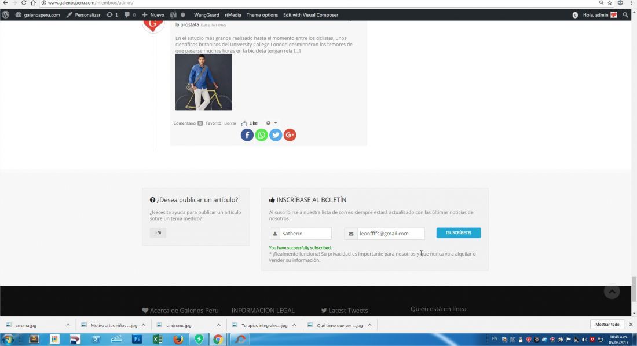Viewport: 637px width, 346px height.
Task: Close the downloads bar
Action: point(631,325)
